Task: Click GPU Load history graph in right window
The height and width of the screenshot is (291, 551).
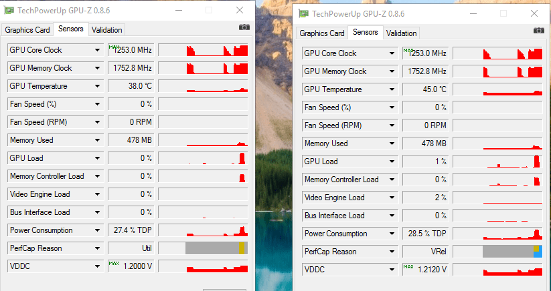Action: click(x=497, y=162)
